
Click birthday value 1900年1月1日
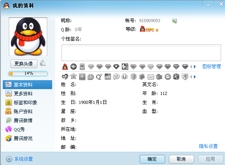tap(93, 102)
